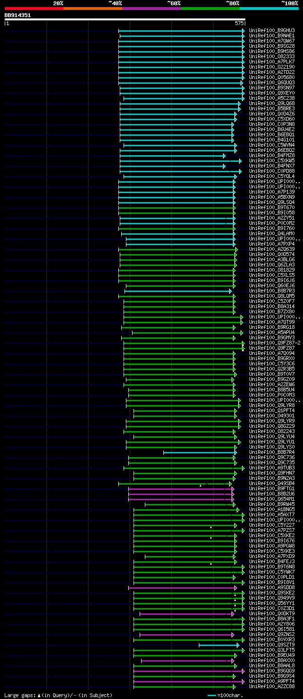This screenshot has width=303, height=699.
Task: Select hit UniRef100_A3BLG6
Action: [272, 259]
